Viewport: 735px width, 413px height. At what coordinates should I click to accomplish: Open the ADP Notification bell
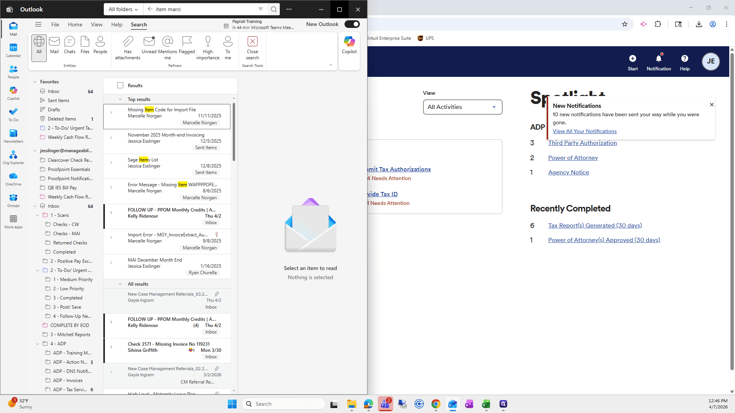659,63
